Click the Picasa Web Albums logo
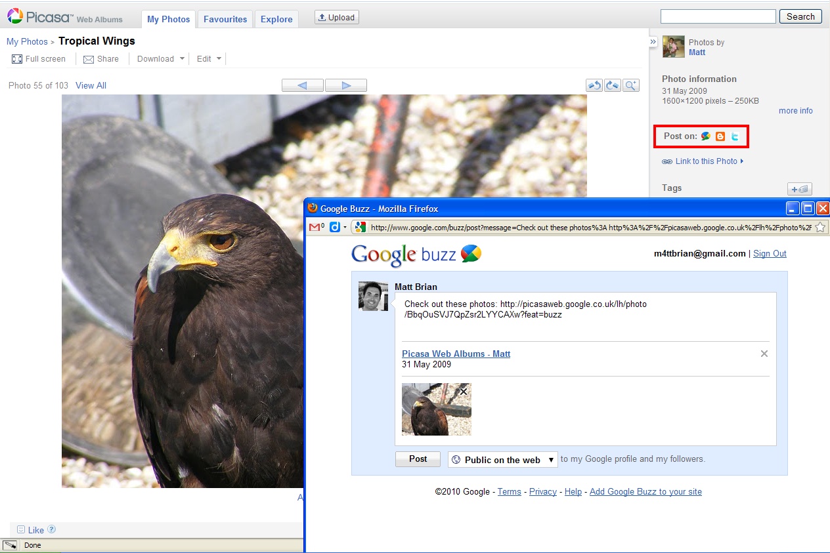Screen dimensions: 830x553 click(65, 17)
